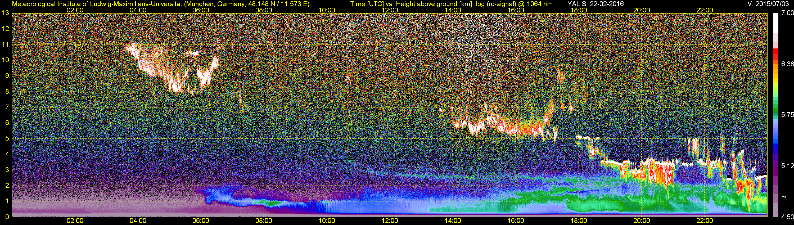Click the 02:00 label on the top time axis
The height and width of the screenshot is (225, 794).
click(75, 10)
